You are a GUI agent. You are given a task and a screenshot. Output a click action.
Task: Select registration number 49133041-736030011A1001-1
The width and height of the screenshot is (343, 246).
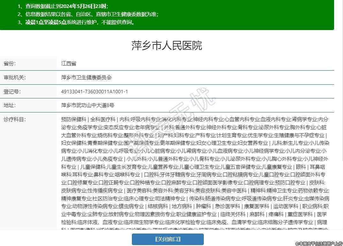point(95,92)
